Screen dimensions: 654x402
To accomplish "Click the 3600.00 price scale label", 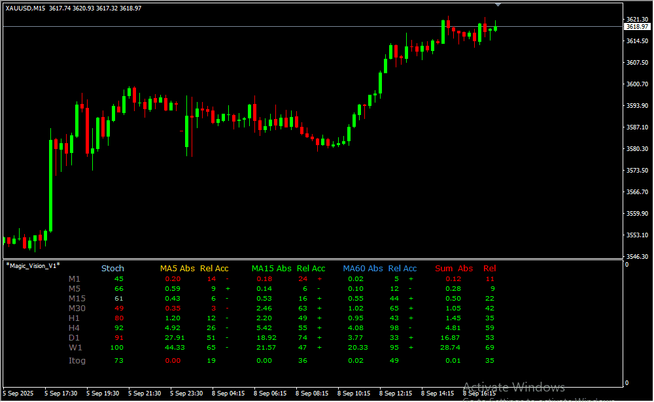I will coord(636,84).
